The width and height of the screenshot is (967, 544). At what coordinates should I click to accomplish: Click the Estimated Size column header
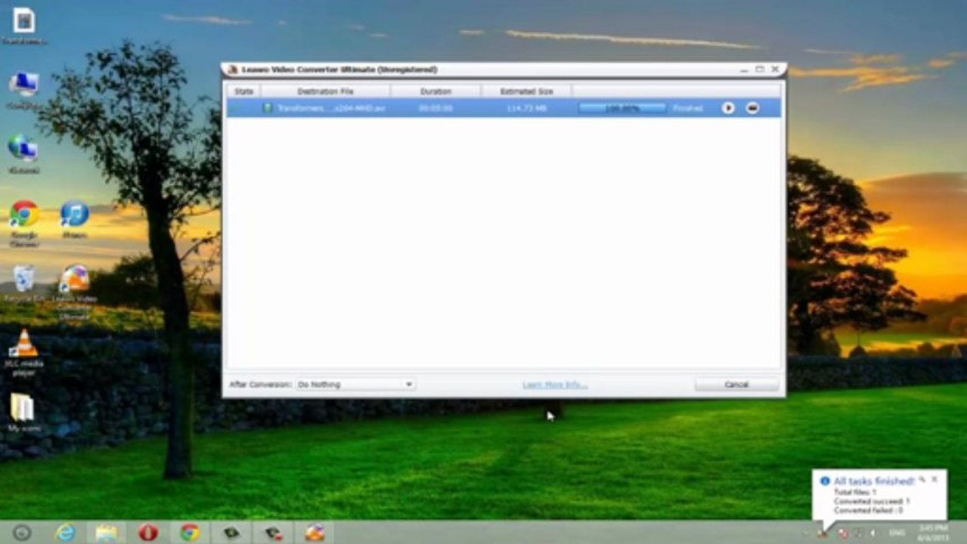(x=526, y=91)
